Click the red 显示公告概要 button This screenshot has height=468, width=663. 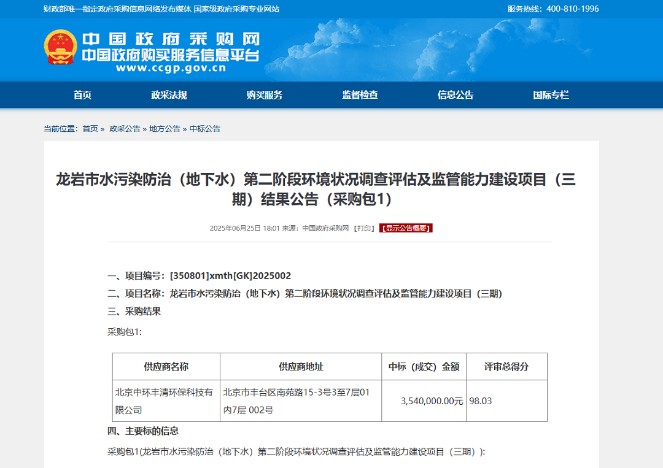(x=406, y=228)
